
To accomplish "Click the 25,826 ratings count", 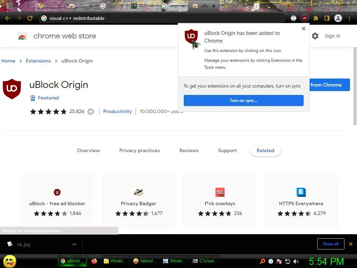I will pos(77,111).
